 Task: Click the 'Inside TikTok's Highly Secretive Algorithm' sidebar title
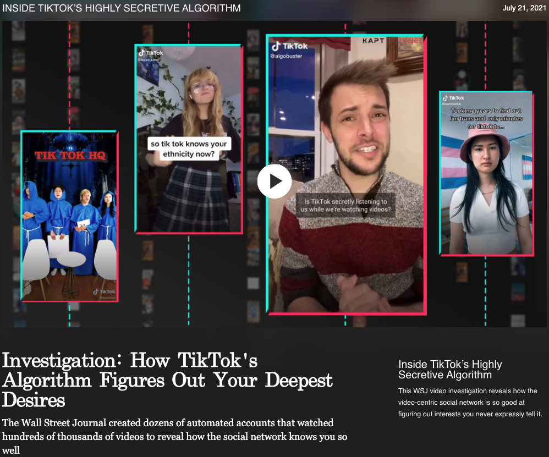pos(450,370)
